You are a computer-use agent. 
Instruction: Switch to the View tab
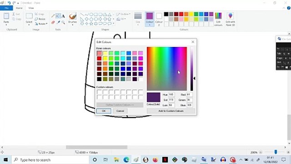point(31,8)
